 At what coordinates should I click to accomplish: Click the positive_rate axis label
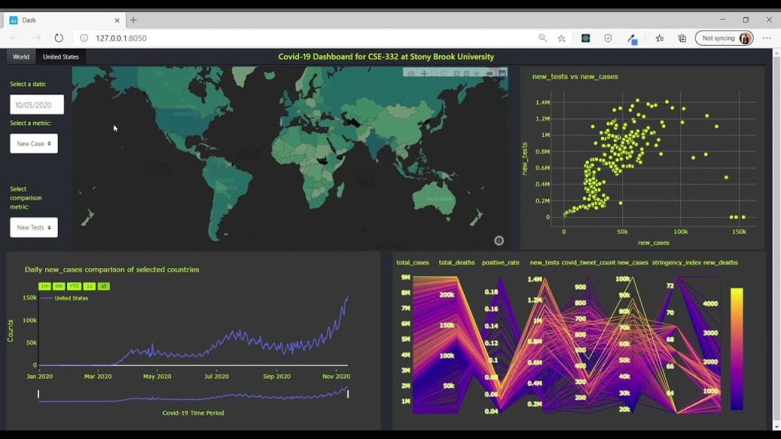(x=500, y=262)
